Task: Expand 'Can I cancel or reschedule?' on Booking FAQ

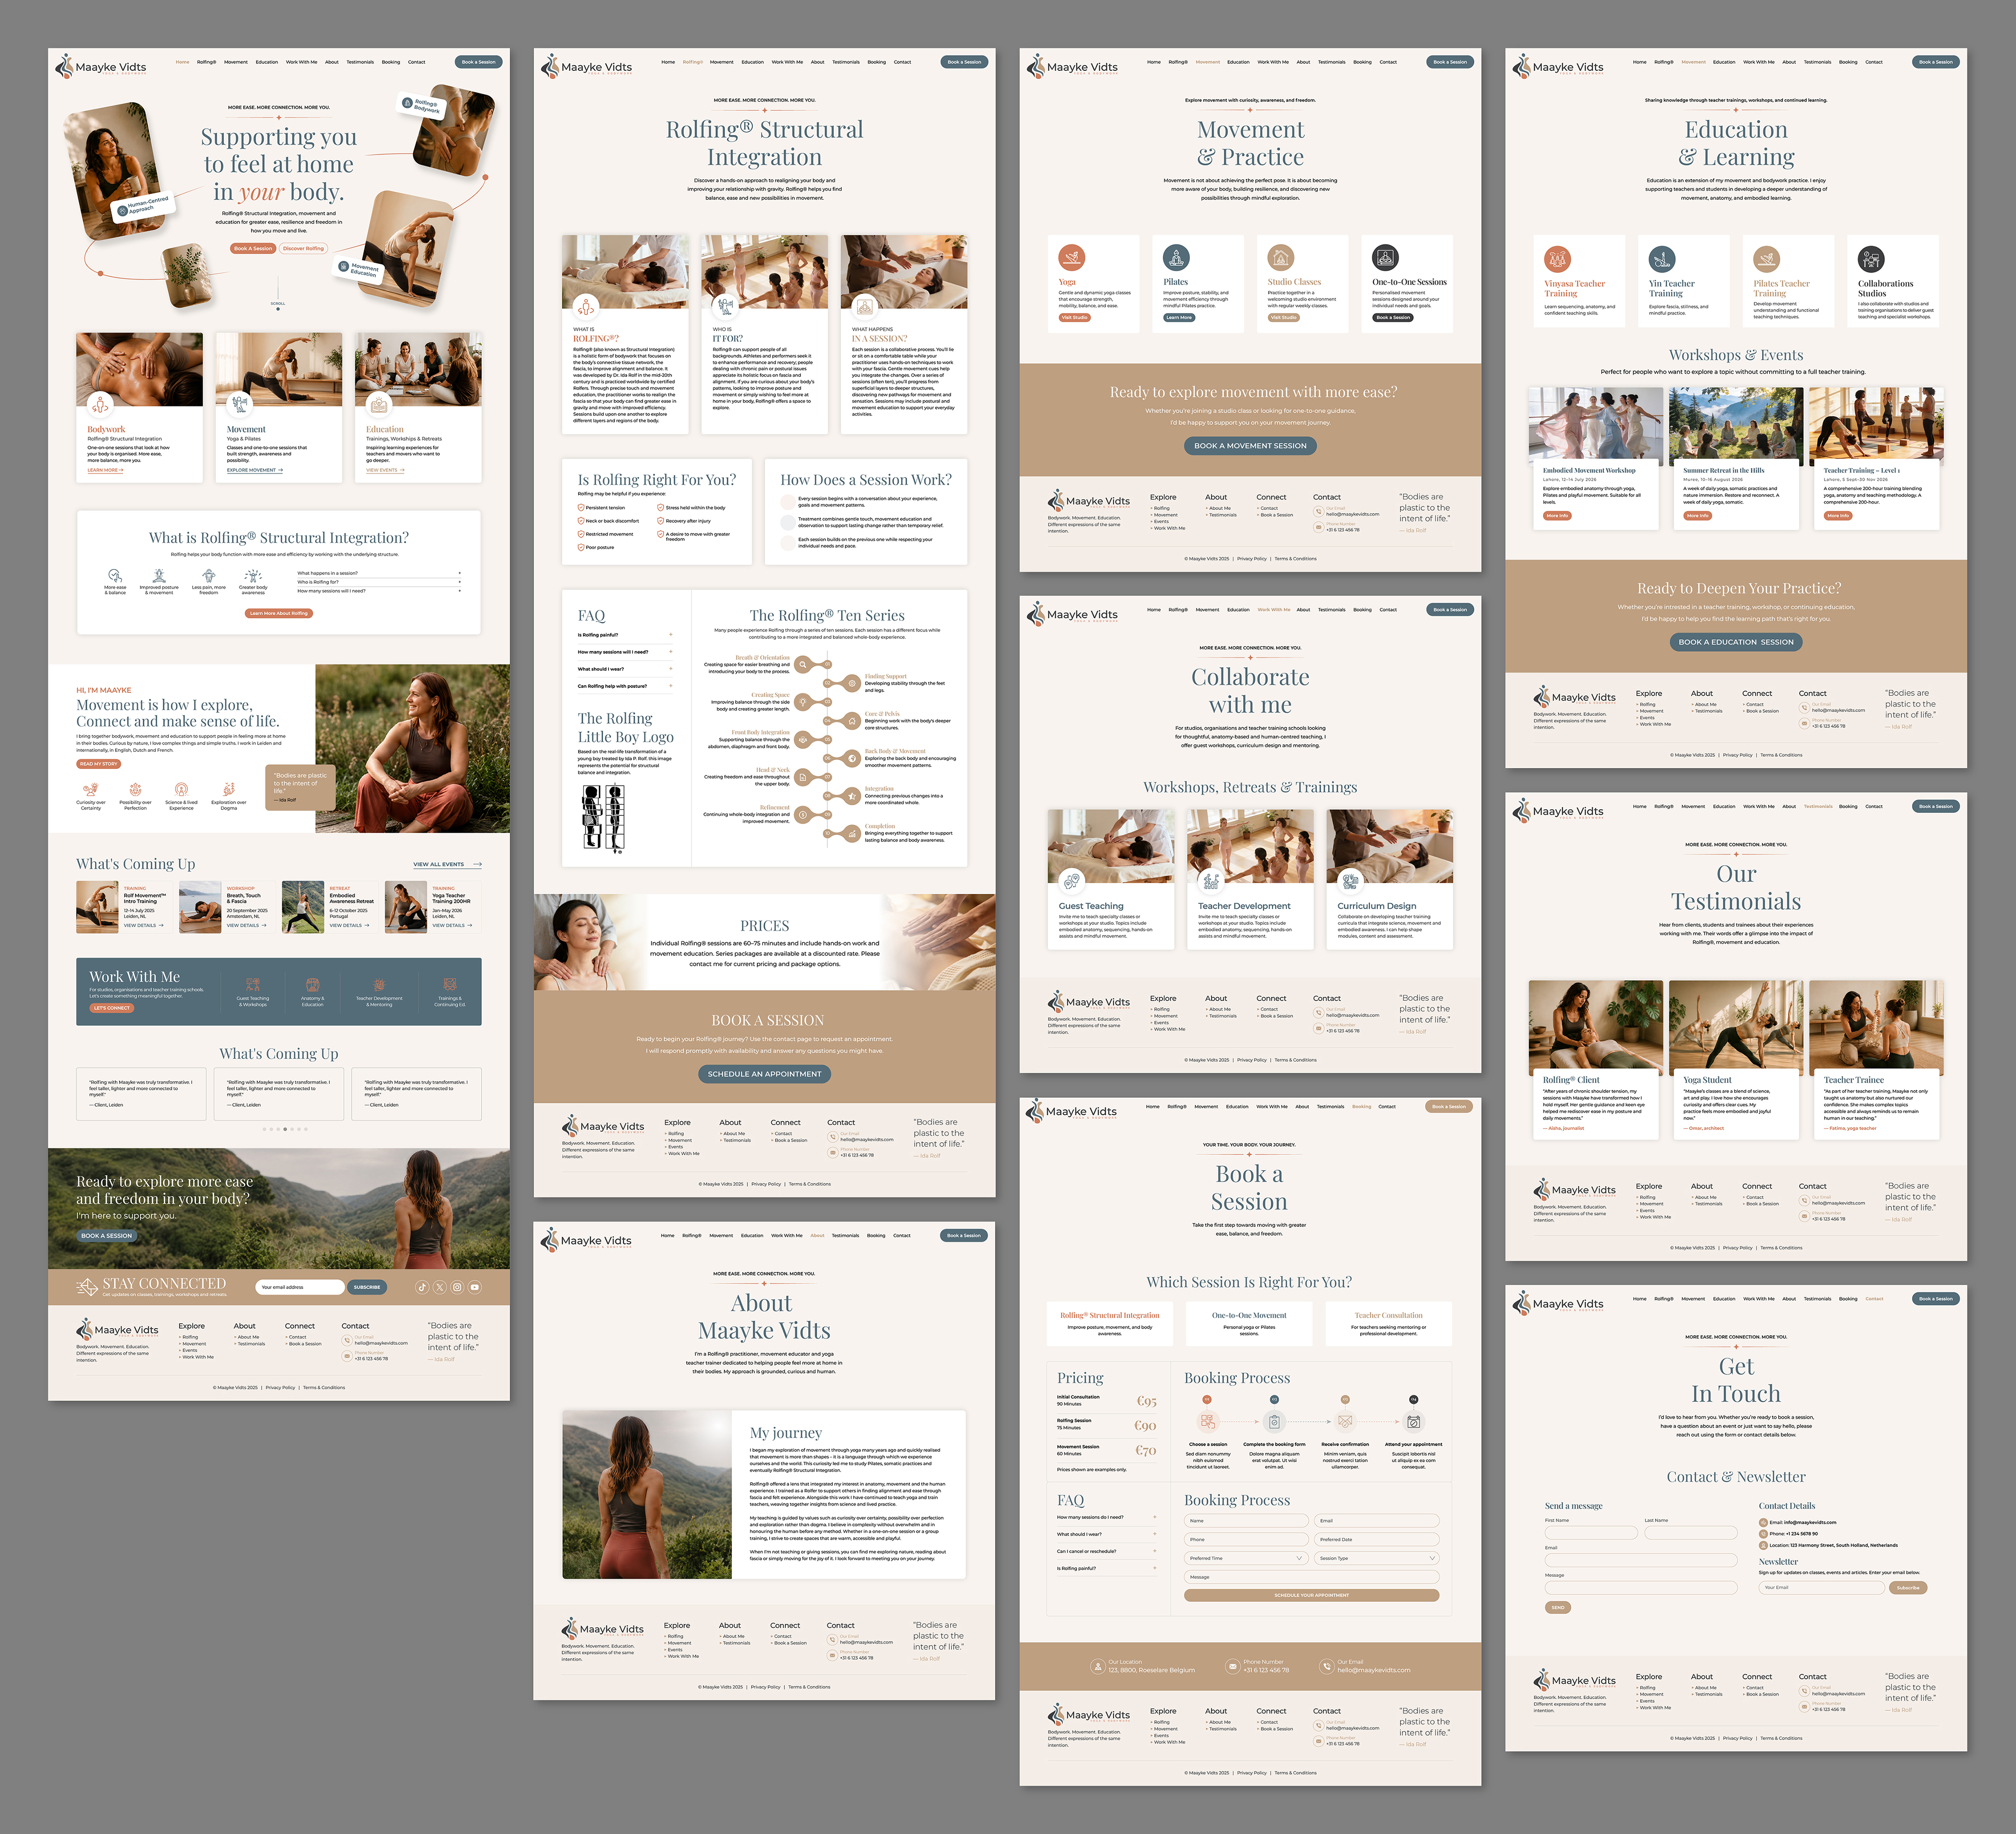Action: [1106, 1551]
